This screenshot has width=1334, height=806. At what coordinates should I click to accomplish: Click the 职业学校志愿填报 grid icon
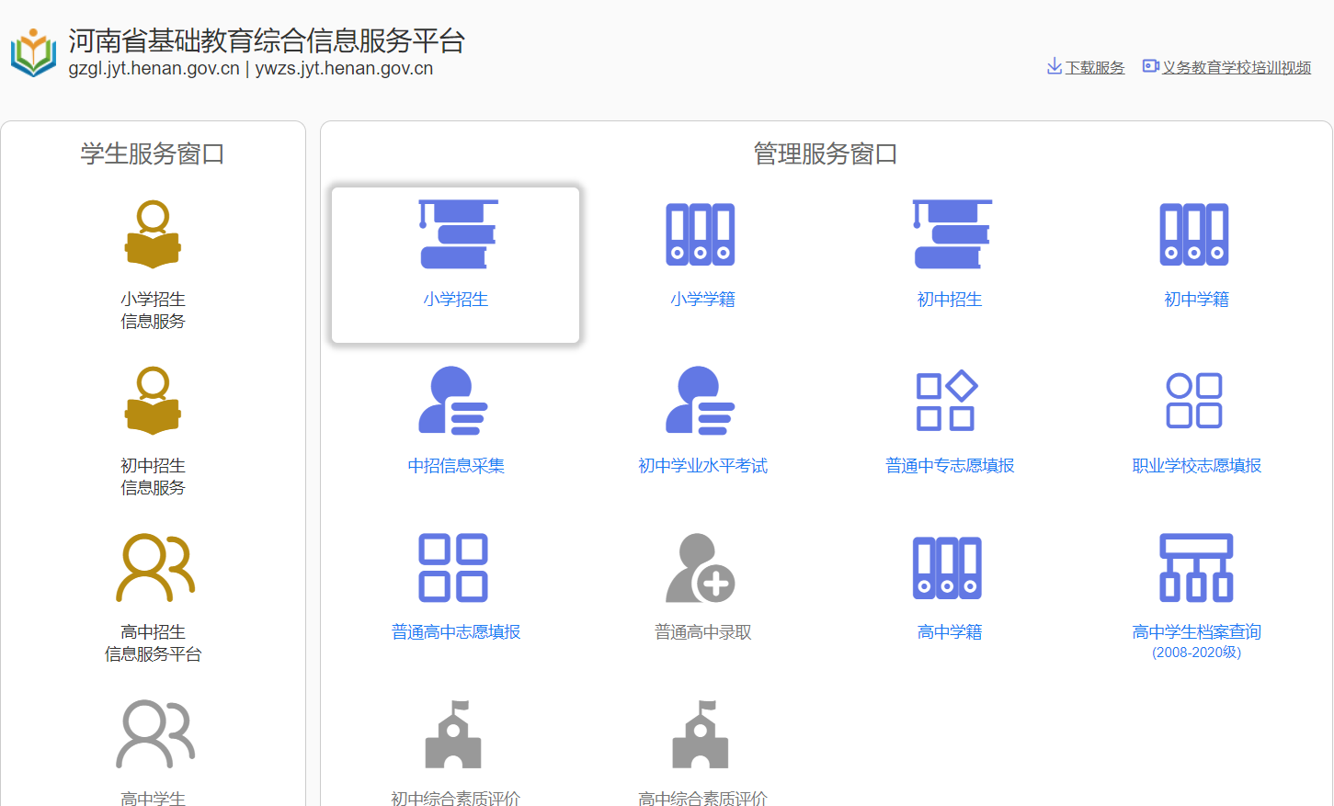coord(1194,402)
